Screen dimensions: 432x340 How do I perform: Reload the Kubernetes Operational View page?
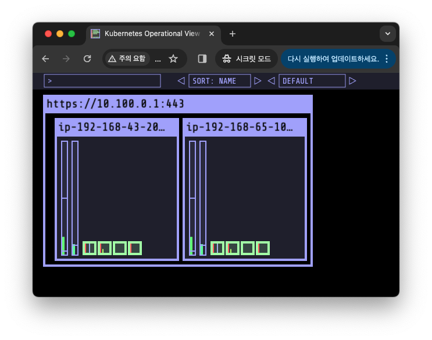pos(87,59)
